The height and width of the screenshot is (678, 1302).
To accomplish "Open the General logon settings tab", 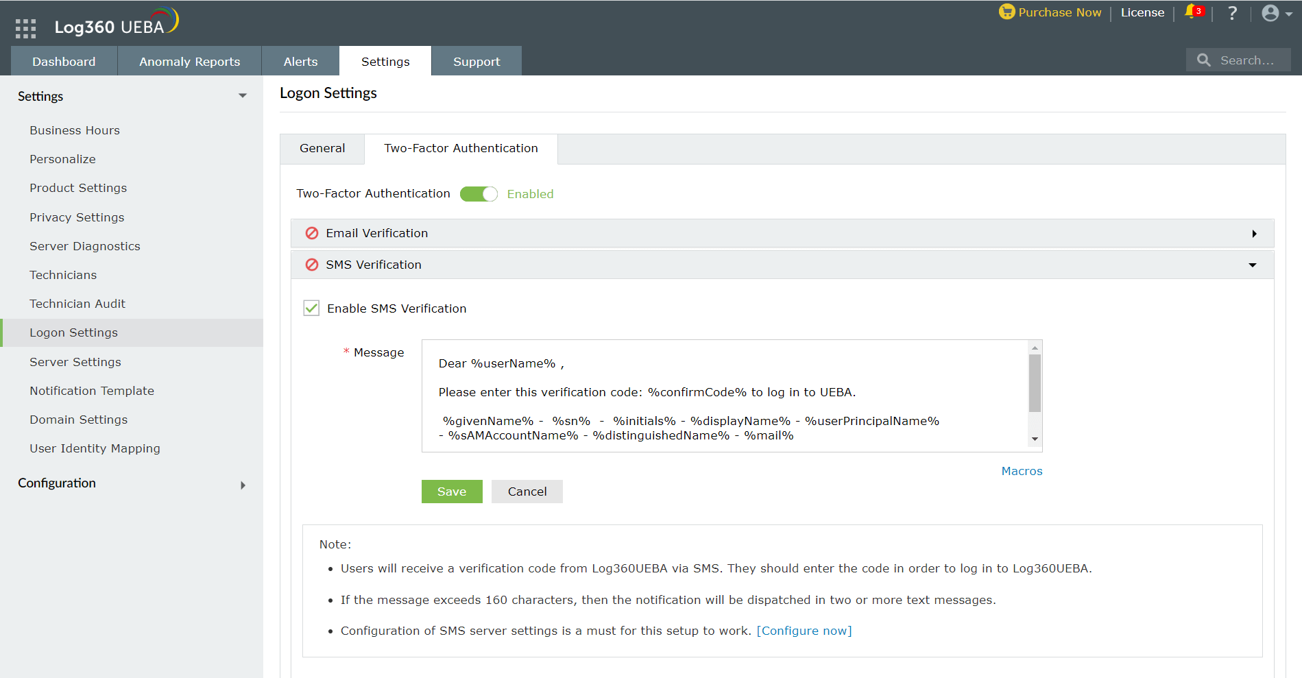I will point(322,149).
